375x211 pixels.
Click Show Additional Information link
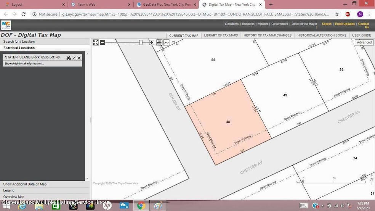24,63
